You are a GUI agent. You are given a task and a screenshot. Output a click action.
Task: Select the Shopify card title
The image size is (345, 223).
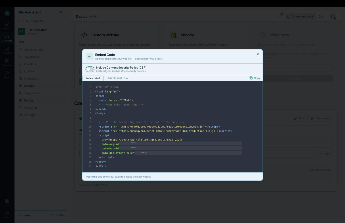[187, 35]
